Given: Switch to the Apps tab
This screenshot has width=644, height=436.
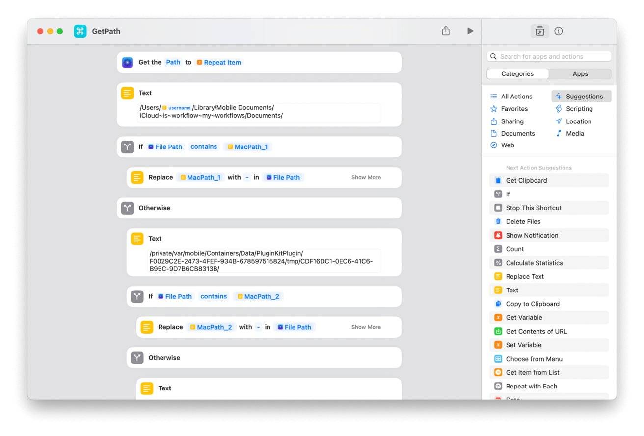Looking at the screenshot, I should tap(580, 74).
